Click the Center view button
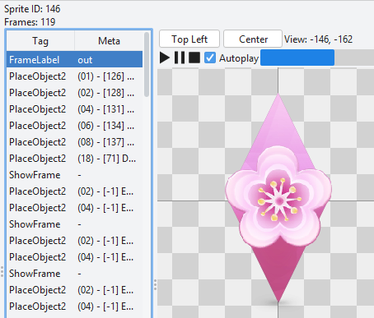Image resolution: width=374 pixels, height=318 pixels. click(x=253, y=39)
